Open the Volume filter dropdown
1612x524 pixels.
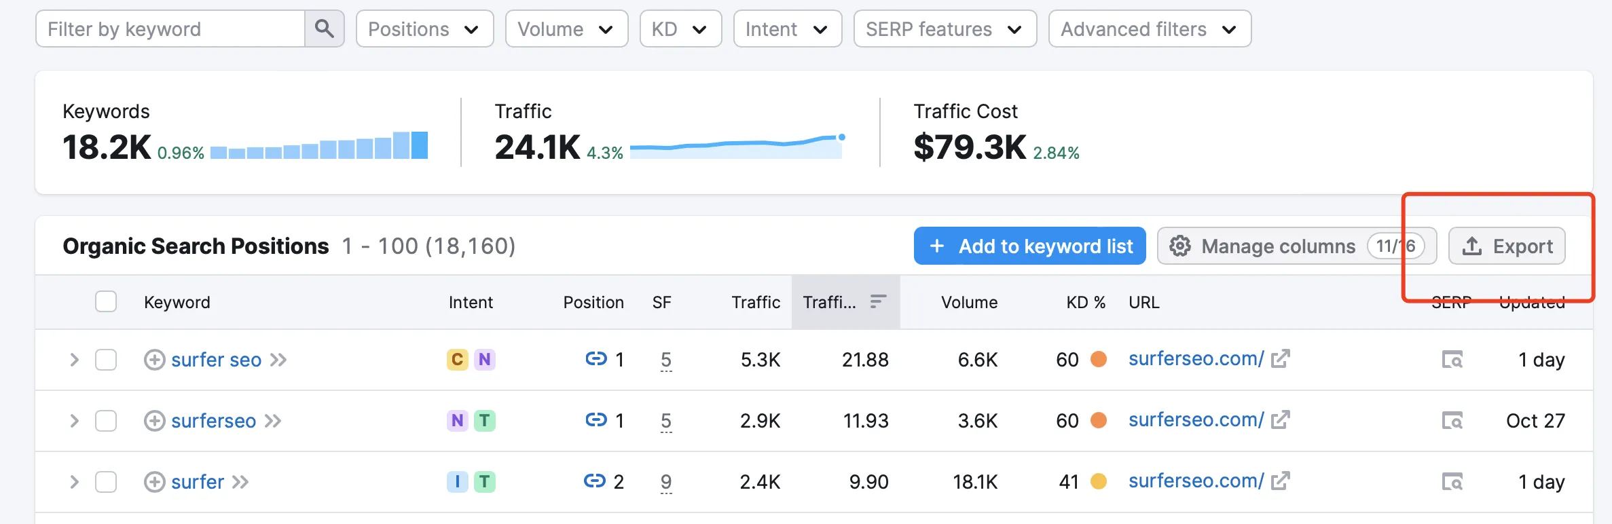pos(566,29)
